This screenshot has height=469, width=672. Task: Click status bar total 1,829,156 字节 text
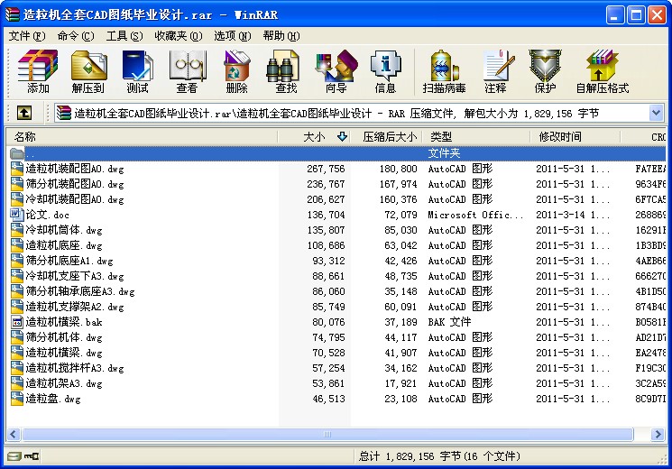coord(439,456)
